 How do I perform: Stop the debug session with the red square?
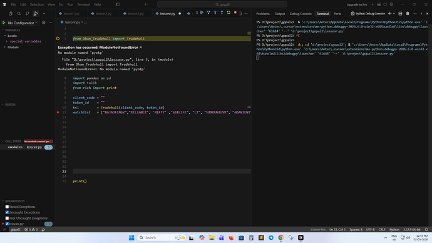click(x=235, y=13)
